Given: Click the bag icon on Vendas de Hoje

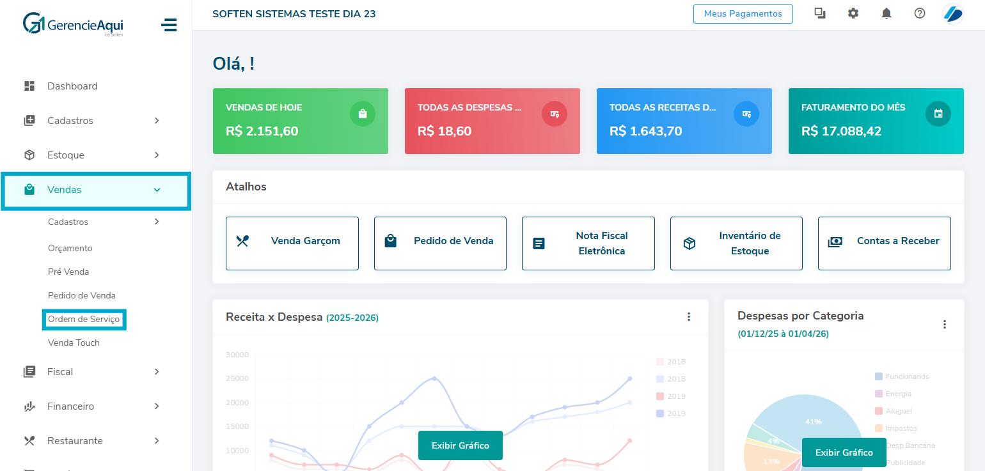Looking at the screenshot, I should 362,114.
